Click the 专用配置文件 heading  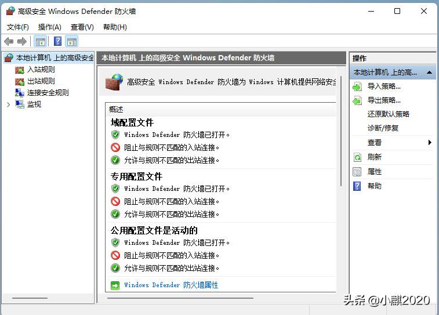point(136,177)
